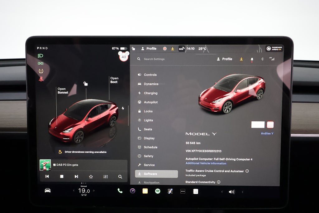319x213 pixels.
Task: Tap the driver drowsiness warning message
Action: click(x=83, y=152)
